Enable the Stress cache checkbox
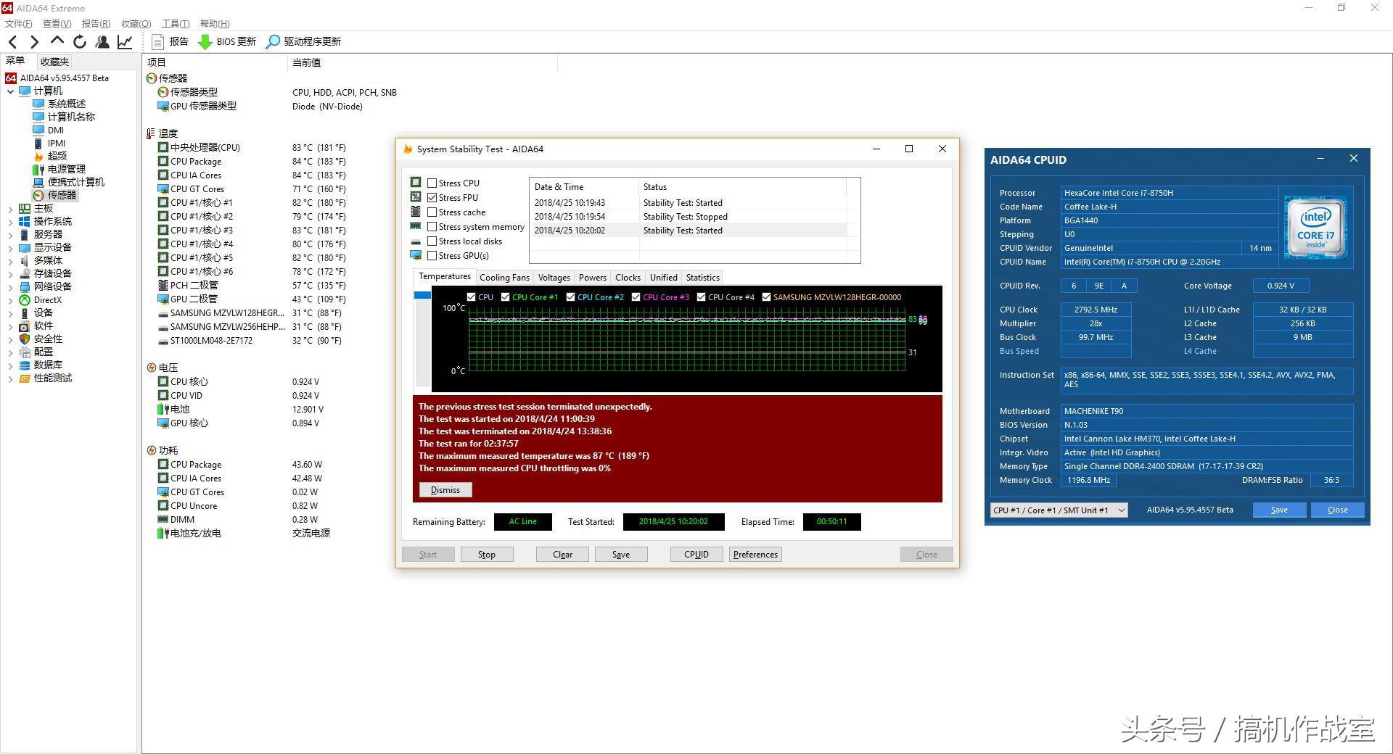Image resolution: width=1393 pixels, height=754 pixels. tap(432, 212)
